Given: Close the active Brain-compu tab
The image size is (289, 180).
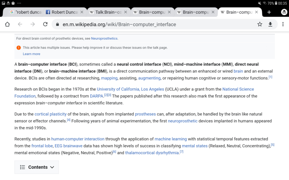Looking at the screenshot, I should tap(256, 12).
